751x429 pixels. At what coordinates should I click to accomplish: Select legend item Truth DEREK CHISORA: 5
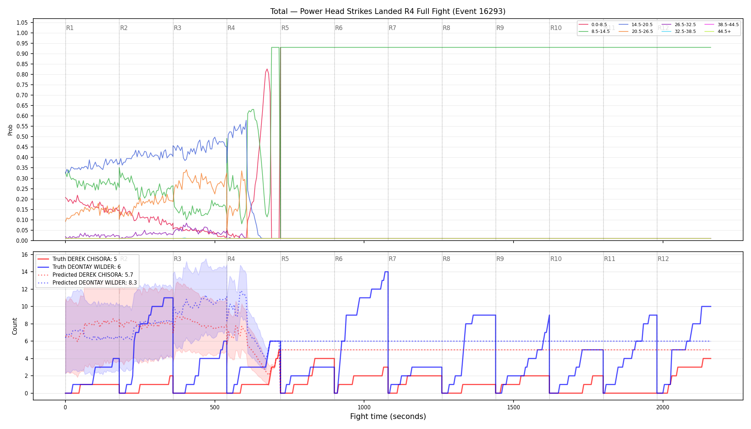click(x=77, y=259)
